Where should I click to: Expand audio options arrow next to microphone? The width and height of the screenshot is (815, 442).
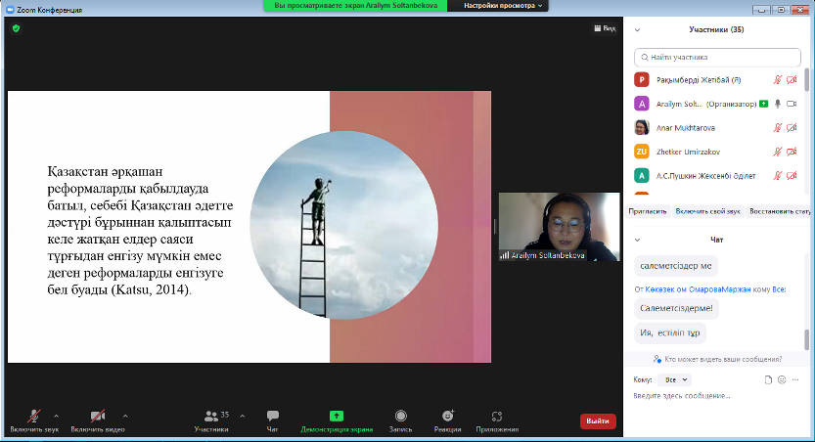tap(56, 416)
